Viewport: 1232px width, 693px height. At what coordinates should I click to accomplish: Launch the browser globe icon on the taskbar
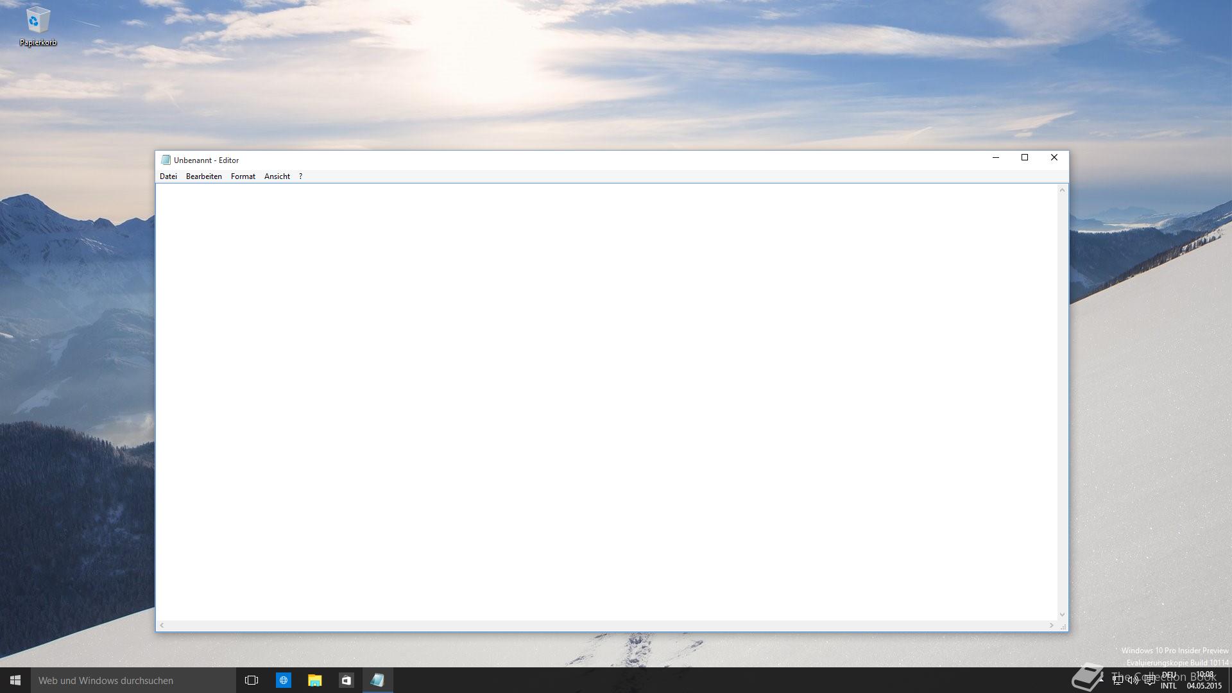coord(283,680)
